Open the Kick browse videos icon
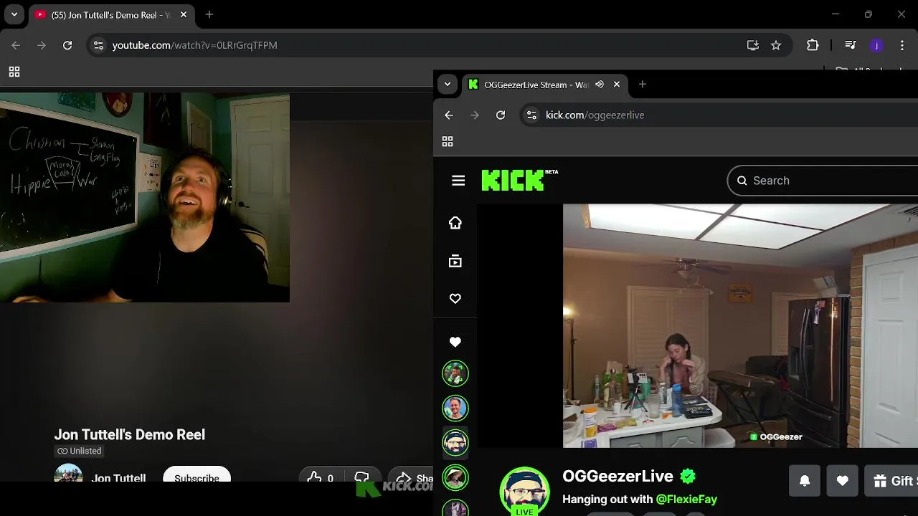918x516 pixels. pyautogui.click(x=455, y=262)
